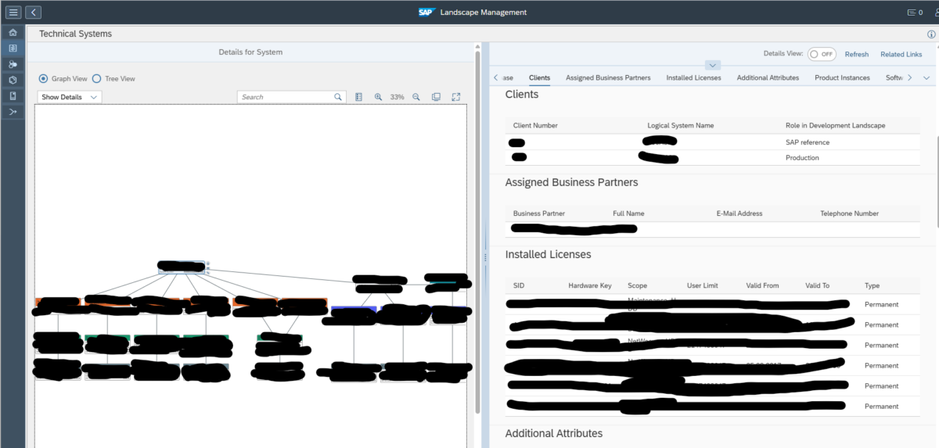Click the Refresh link

(856, 54)
